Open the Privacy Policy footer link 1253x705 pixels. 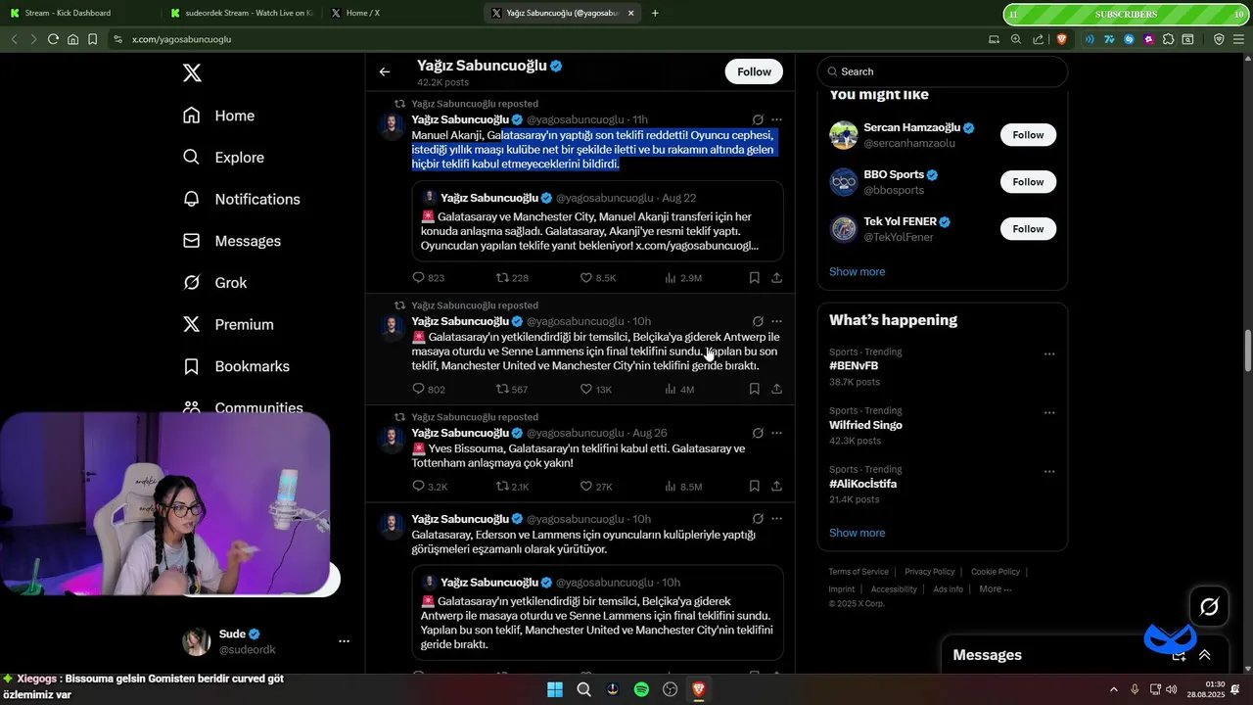[x=930, y=572]
